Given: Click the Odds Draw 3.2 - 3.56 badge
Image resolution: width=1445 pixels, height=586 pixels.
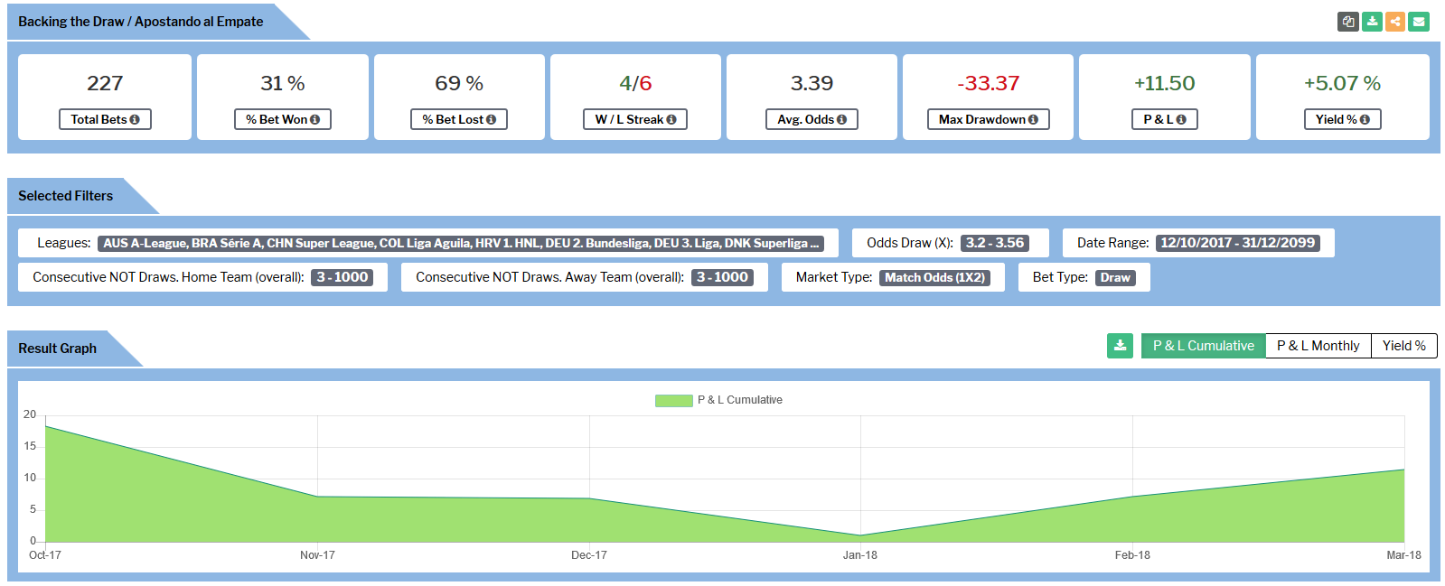Looking at the screenshot, I should pos(994,243).
